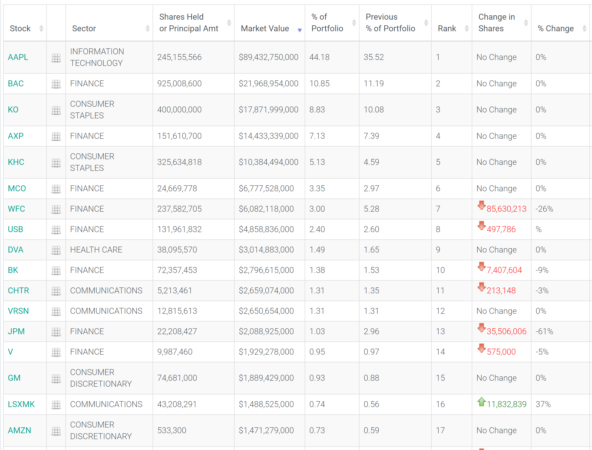Screen dimensions: 592x450
Task: Select the 35.52 previous portfolio cell
Action: coord(395,57)
